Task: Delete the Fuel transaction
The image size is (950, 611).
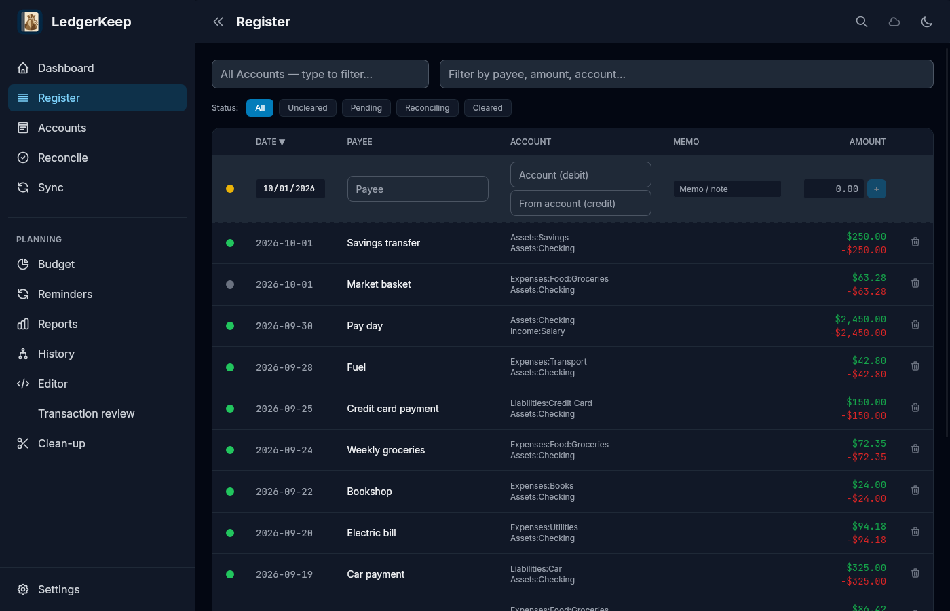Action: 915,366
